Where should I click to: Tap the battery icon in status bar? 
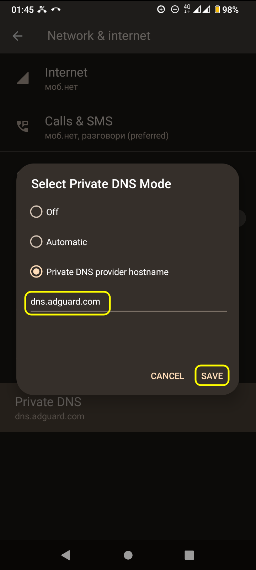click(x=217, y=10)
